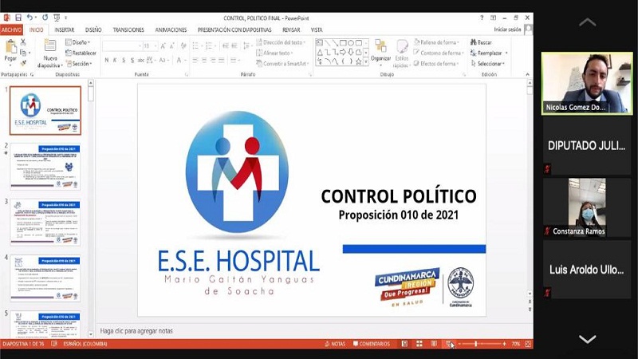The height and width of the screenshot is (359, 638).
Task: Clear all formatting eraser icon
Action: 183,46
